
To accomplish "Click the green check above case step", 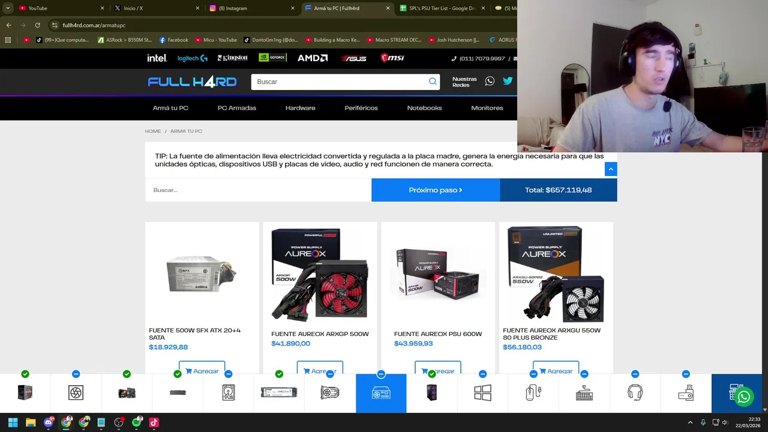I will click(x=431, y=374).
